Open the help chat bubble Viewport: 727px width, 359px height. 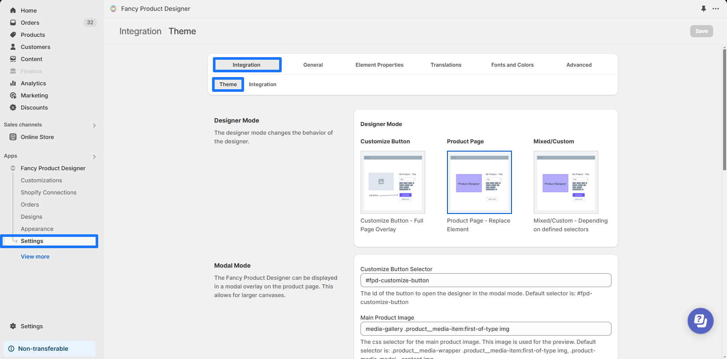(700, 321)
